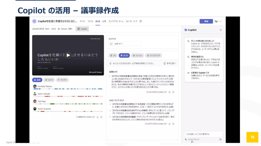Open the more options ellipsis menu
The image size is (261, 146).
pyautogui.click(x=221, y=21)
